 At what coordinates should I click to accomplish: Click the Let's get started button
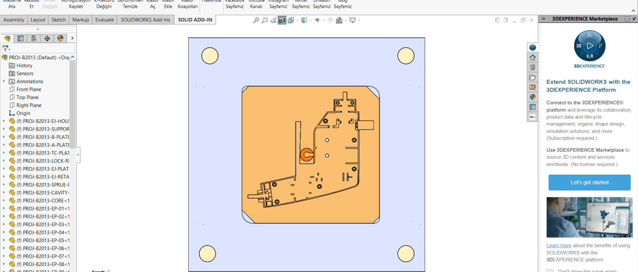coord(589,182)
